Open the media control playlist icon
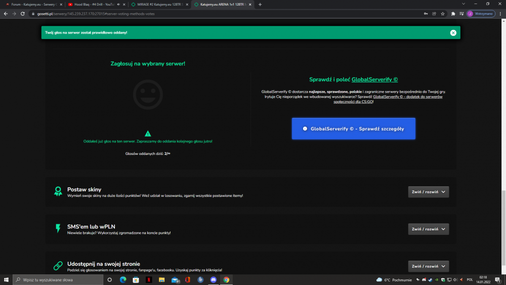Screen dimensions: 506x285 [461, 14]
